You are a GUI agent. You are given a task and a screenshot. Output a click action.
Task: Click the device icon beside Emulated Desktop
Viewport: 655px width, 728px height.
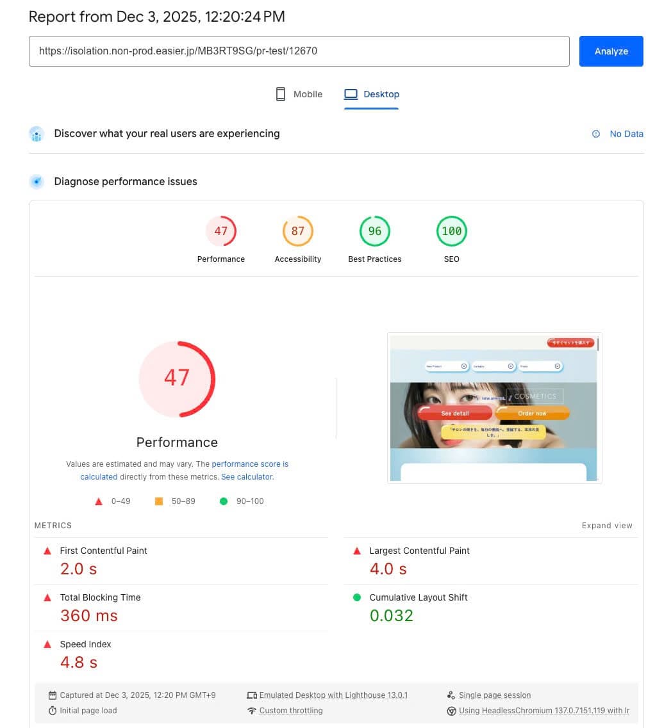point(253,695)
